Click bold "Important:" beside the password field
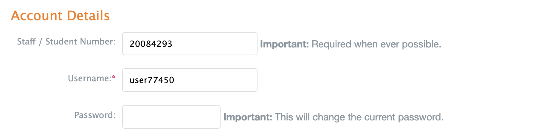Screen dimensions: 552x140 pos(248,117)
